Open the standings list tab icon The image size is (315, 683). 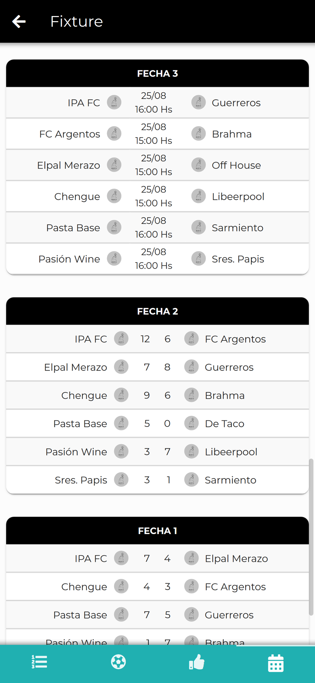pyautogui.click(x=39, y=662)
